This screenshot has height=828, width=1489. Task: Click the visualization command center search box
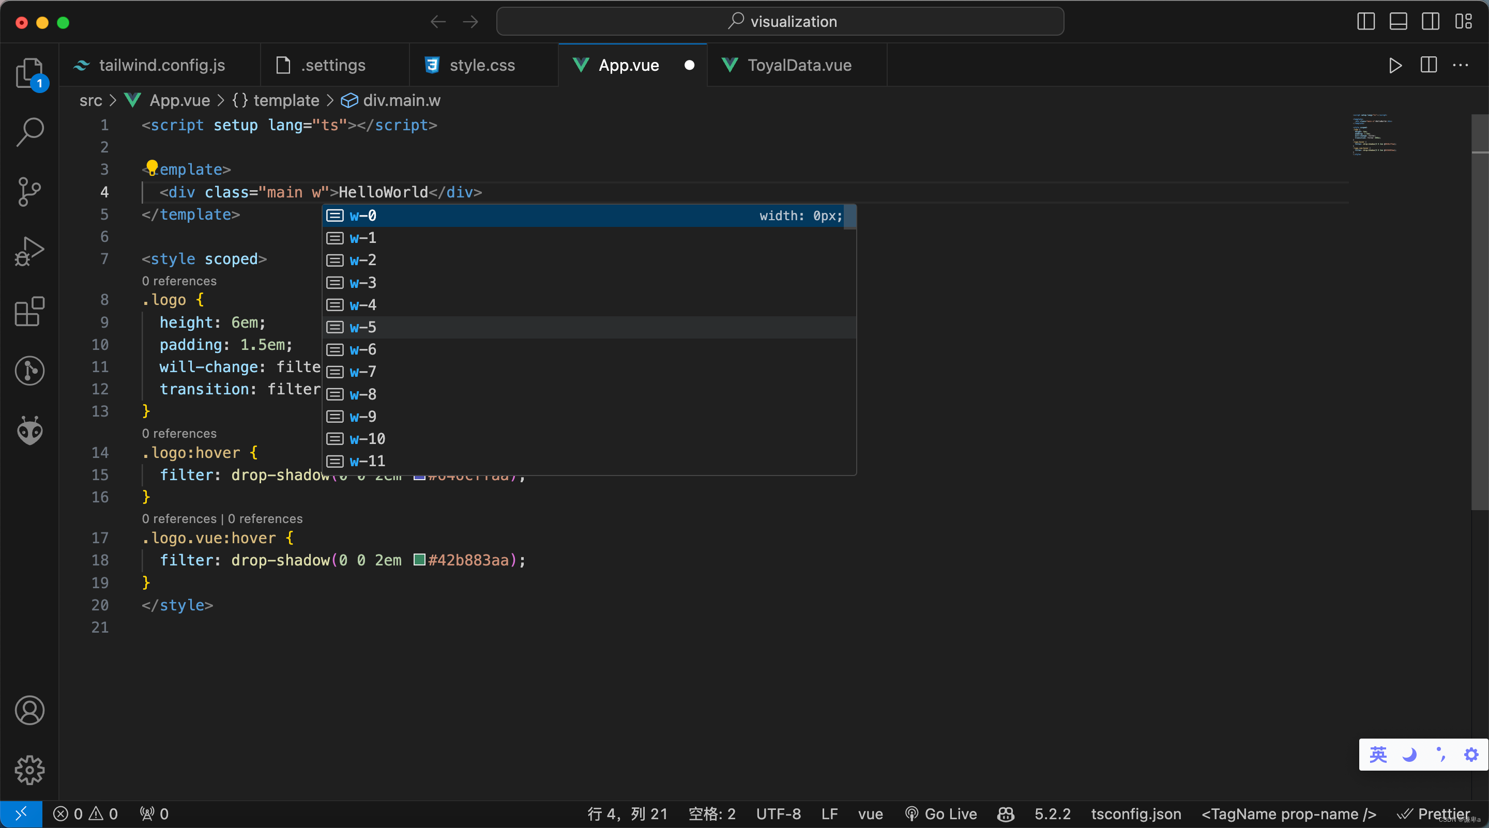[x=780, y=21]
